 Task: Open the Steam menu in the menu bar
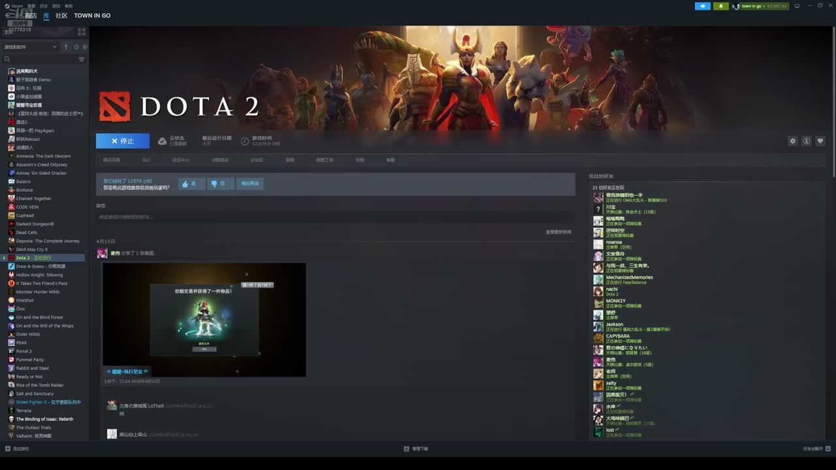(16, 6)
